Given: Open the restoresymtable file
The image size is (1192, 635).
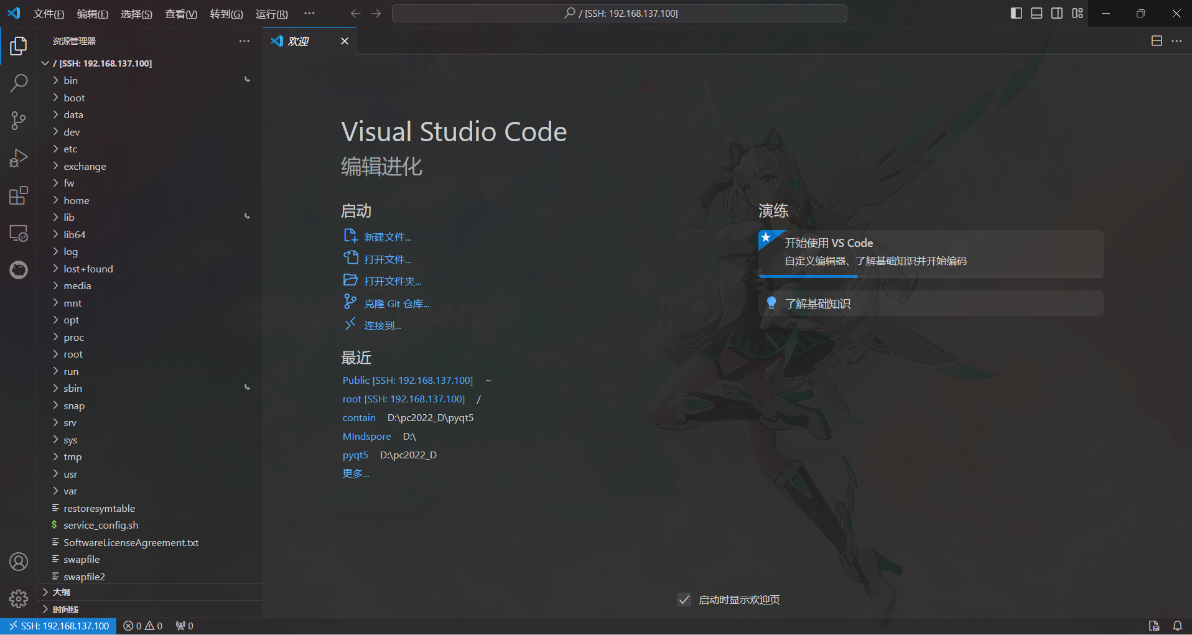Looking at the screenshot, I should [x=151, y=508].
